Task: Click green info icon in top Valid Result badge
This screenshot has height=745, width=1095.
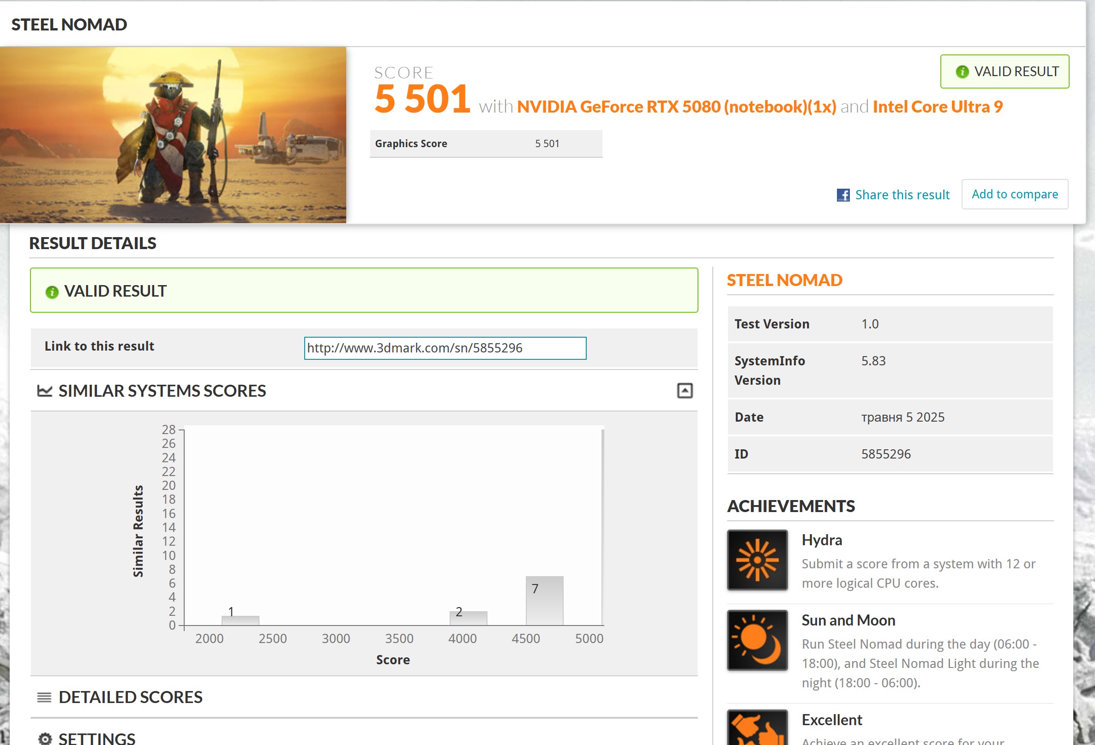Action: [962, 72]
